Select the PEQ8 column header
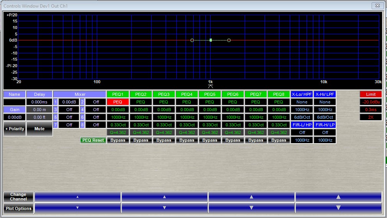 279,94
